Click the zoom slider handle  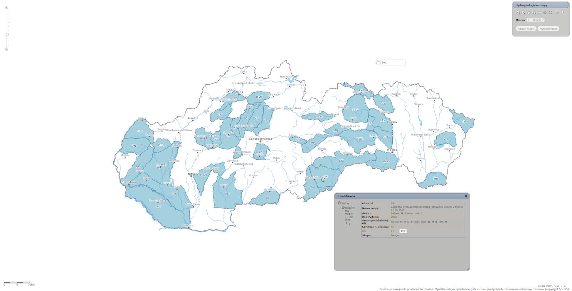pos(7,35)
